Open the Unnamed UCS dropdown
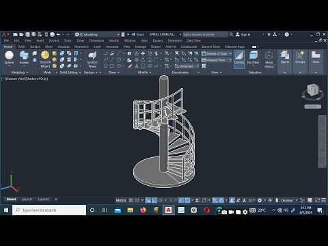Screen dimensions: 328x246 pos(187,66)
